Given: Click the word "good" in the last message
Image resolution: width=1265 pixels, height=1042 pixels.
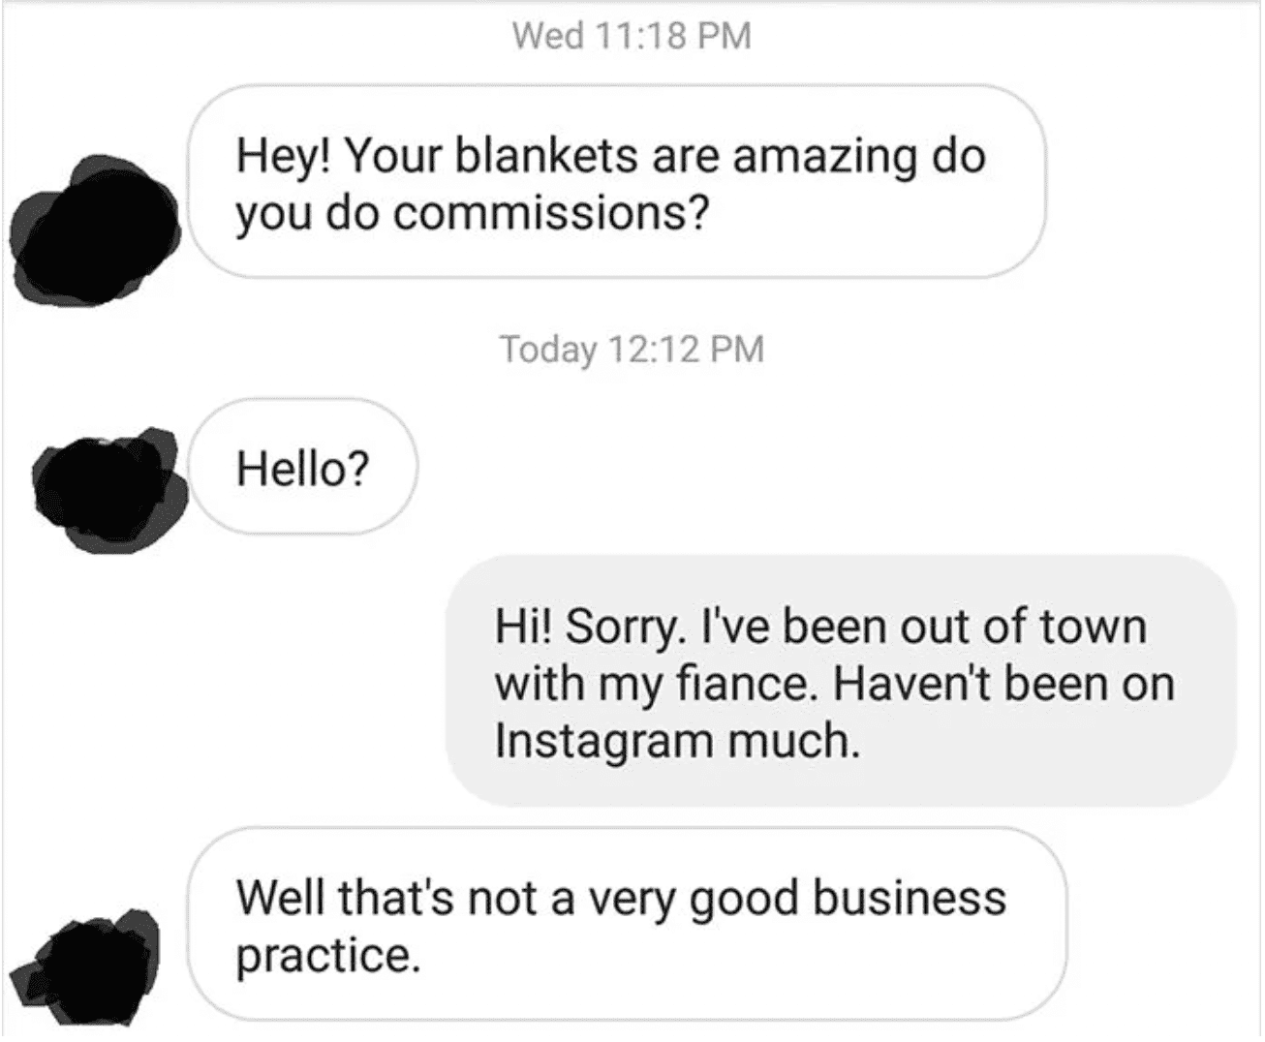Looking at the screenshot, I should [745, 900].
